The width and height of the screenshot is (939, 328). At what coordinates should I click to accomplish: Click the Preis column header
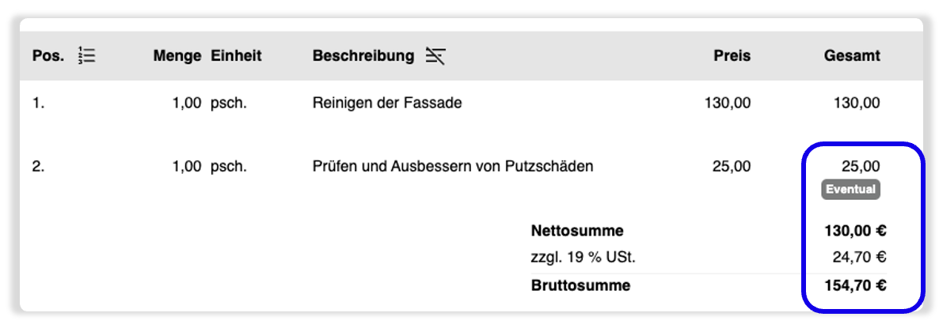click(x=732, y=56)
